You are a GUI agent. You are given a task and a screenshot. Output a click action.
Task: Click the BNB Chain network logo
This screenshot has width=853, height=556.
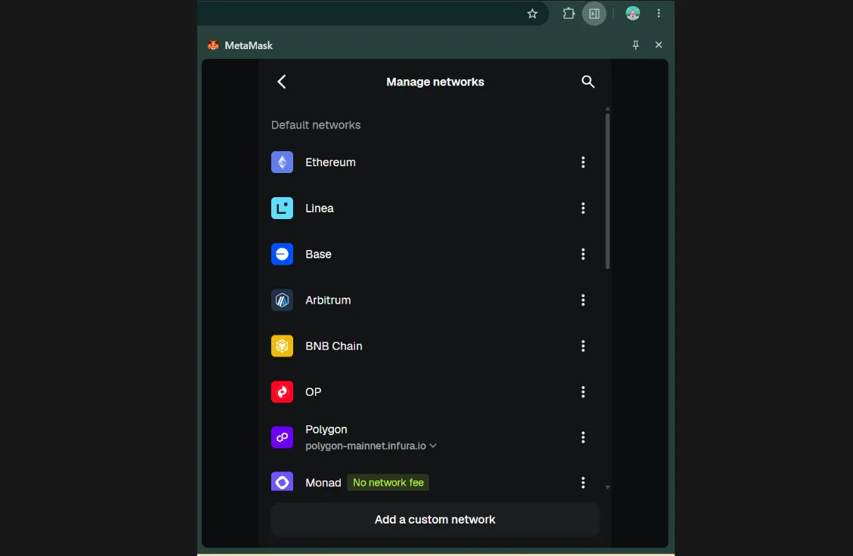pos(282,346)
